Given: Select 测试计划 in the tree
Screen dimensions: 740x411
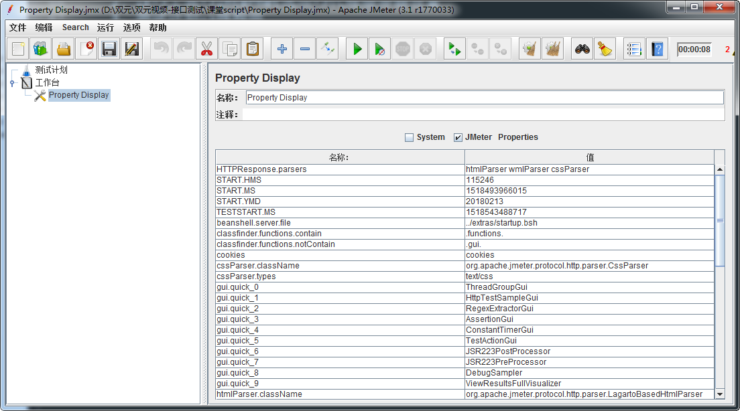Looking at the screenshot, I should click(51, 70).
